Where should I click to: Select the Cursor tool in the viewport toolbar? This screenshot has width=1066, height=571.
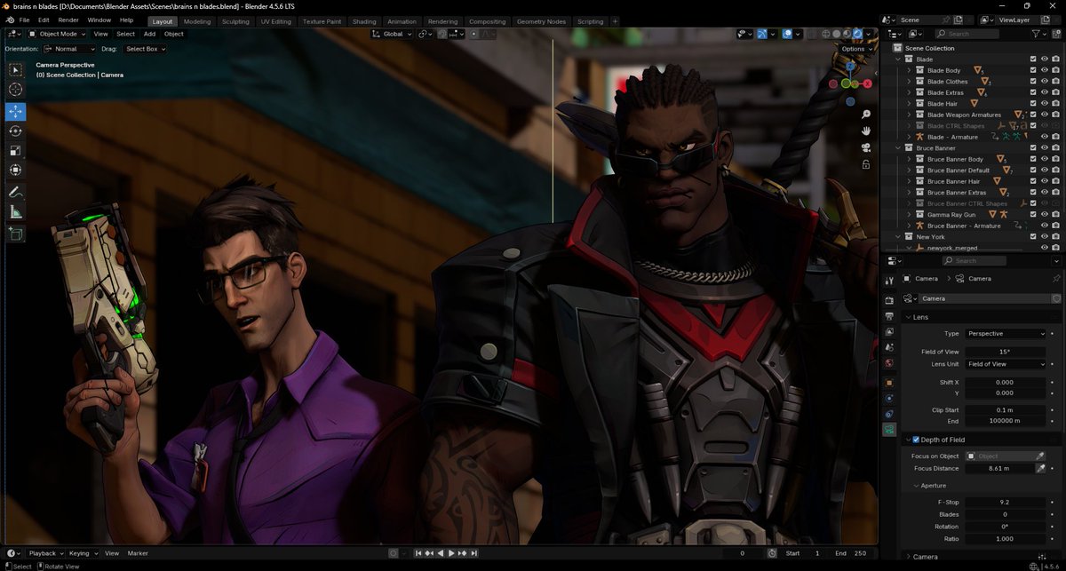[16, 90]
